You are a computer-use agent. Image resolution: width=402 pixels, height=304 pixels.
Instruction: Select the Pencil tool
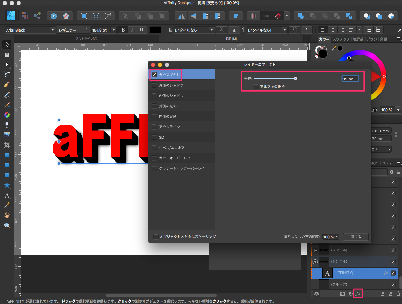click(x=7, y=95)
